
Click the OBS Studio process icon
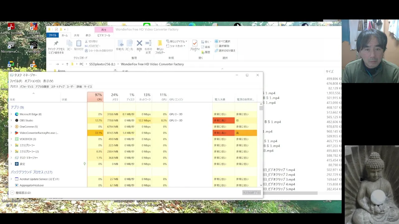(17, 120)
